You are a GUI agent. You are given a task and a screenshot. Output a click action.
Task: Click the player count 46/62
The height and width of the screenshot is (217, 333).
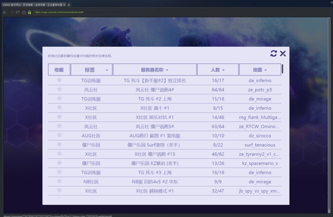click(218, 154)
